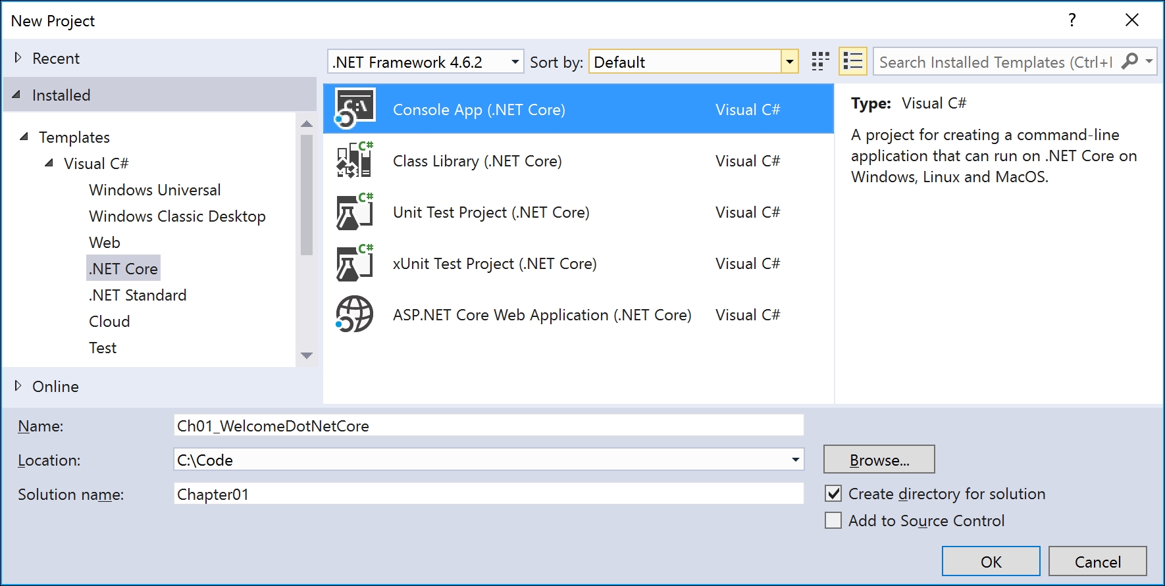Open the dialog help question mark
Viewport: 1165px width, 586px height.
click(x=1072, y=20)
